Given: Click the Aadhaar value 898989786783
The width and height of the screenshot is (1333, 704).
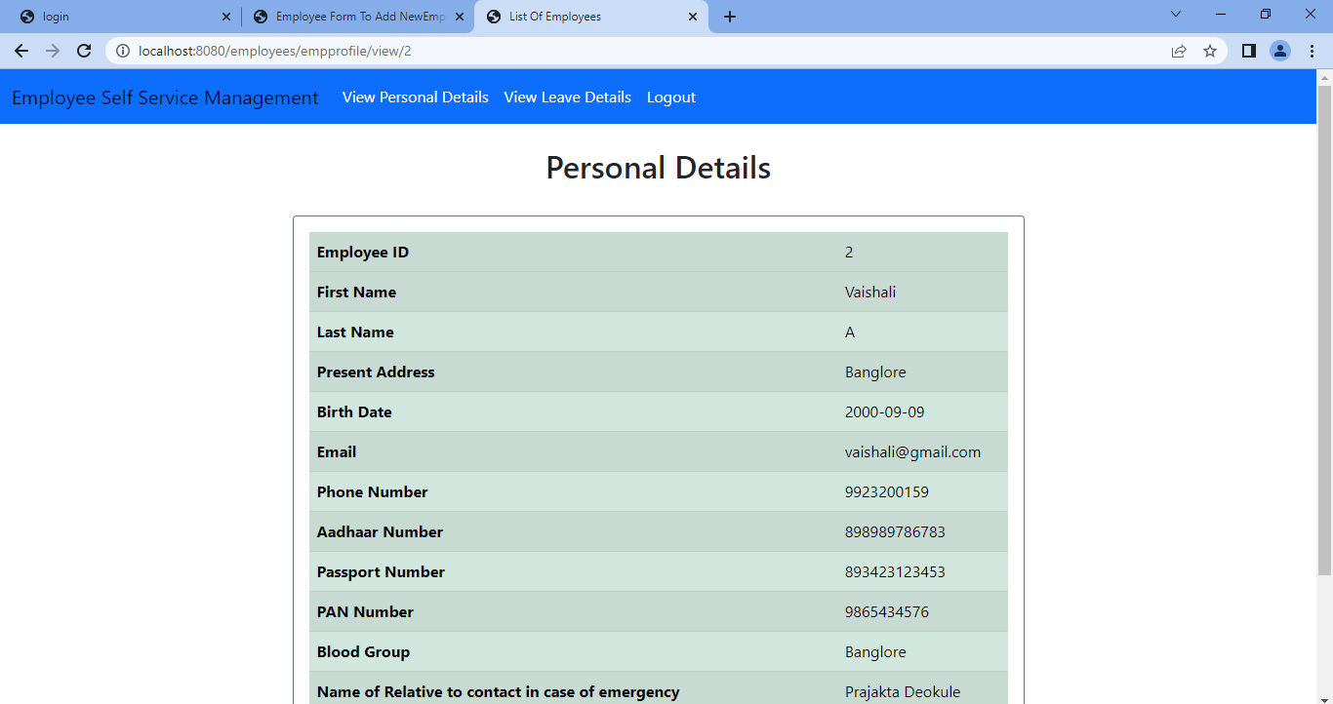Looking at the screenshot, I should pyautogui.click(x=895, y=532).
